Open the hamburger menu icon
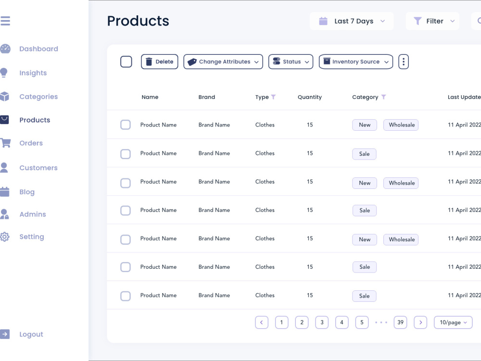 pos(5,21)
